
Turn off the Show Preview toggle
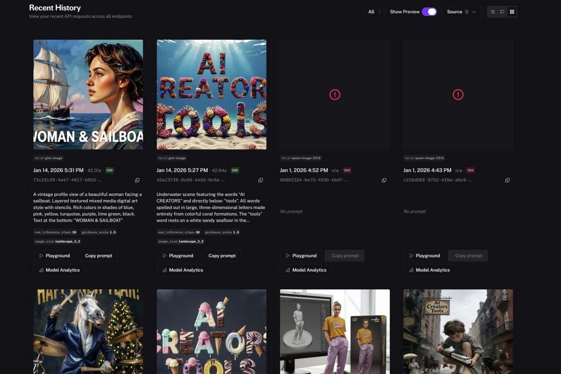click(x=429, y=12)
